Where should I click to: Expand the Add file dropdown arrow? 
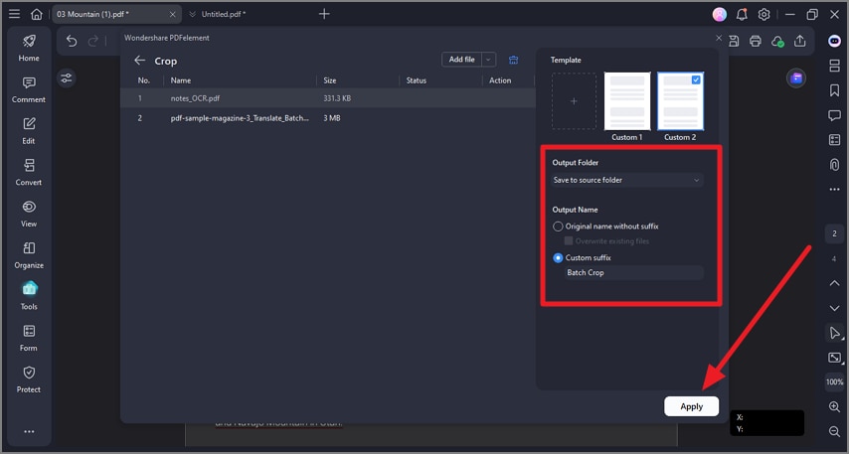pos(488,60)
